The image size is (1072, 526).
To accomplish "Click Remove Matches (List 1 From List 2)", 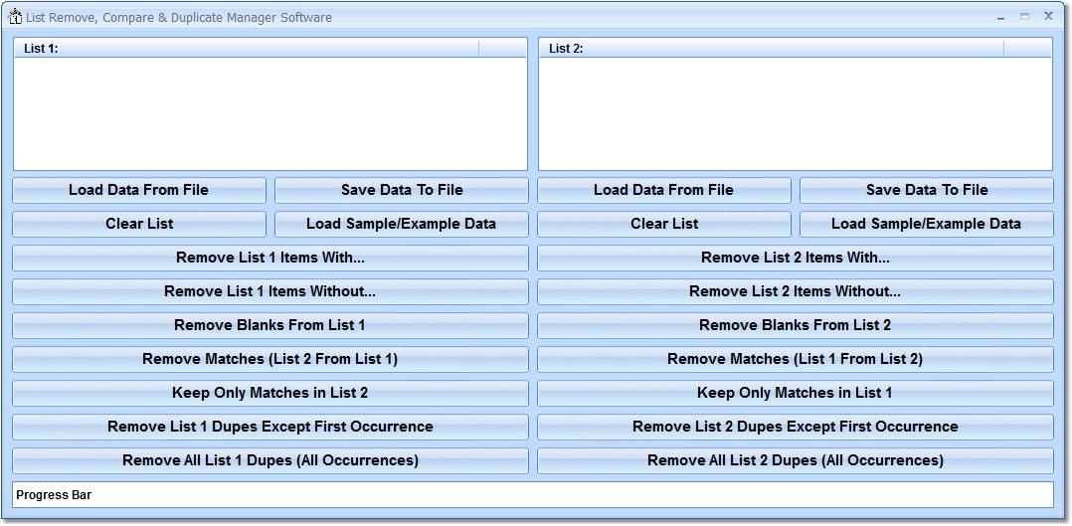I will click(x=796, y=359).
